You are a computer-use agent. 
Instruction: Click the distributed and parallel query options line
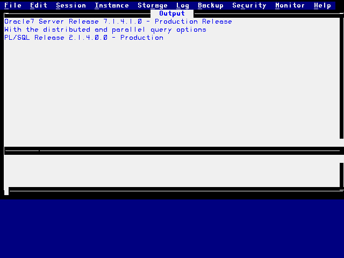[x=105, y=30]
